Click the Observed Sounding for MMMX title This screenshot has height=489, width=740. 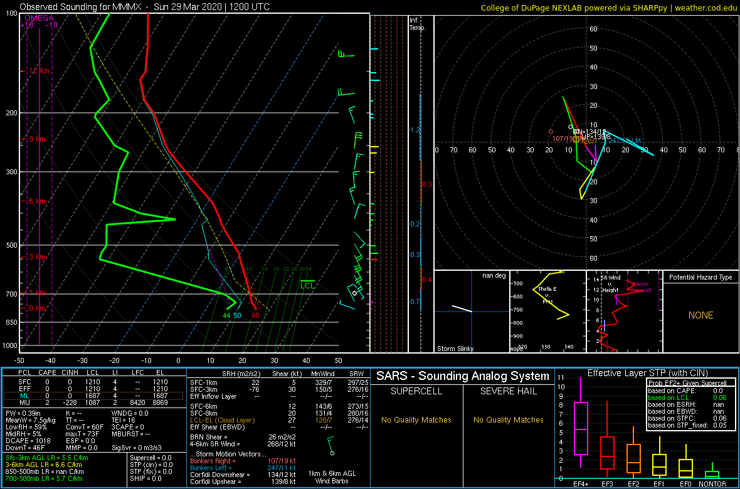(x=145, y=7)
